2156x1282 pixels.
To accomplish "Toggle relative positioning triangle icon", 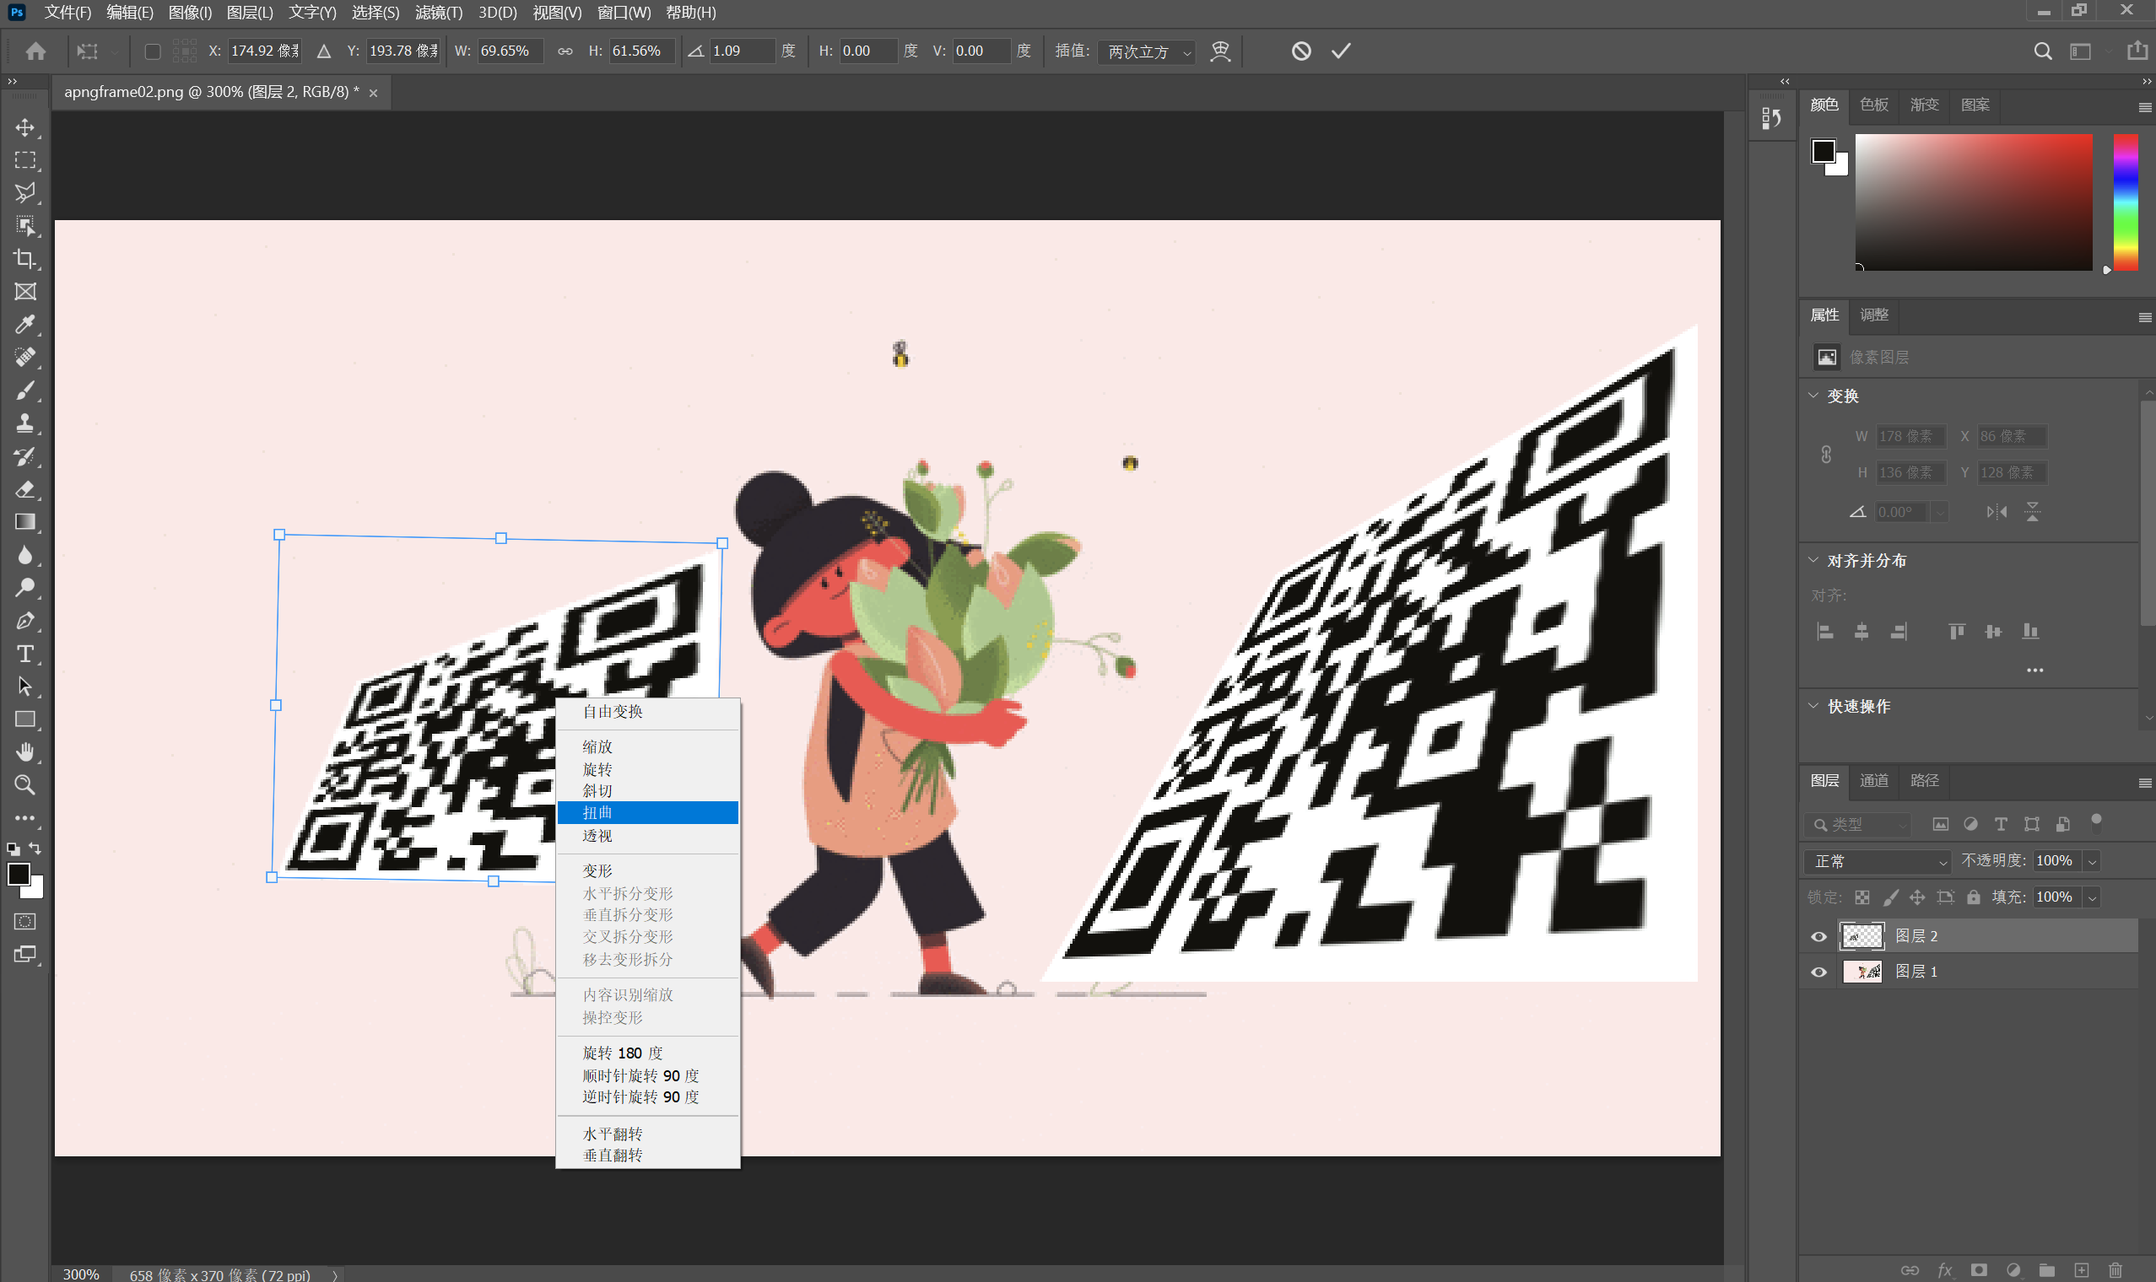I will [x=324, y=51].
